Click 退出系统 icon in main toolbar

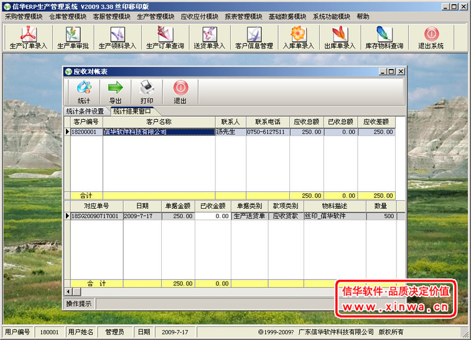tap(431, 37)
